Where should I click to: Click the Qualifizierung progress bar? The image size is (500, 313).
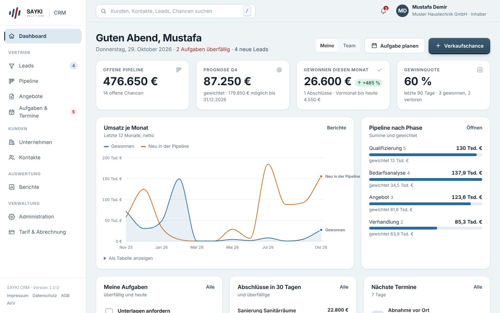point(426,155)
